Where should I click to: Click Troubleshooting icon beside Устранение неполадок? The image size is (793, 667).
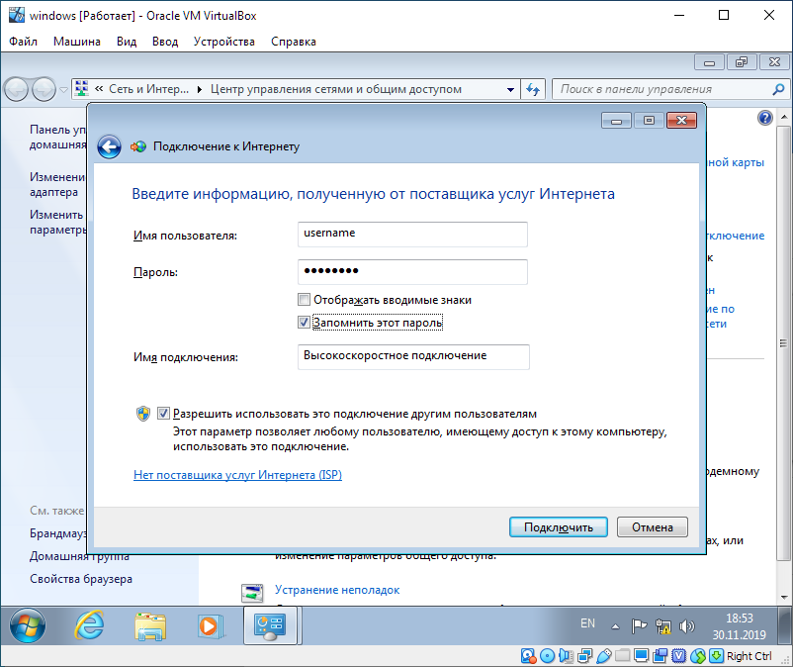pos(252,593)
